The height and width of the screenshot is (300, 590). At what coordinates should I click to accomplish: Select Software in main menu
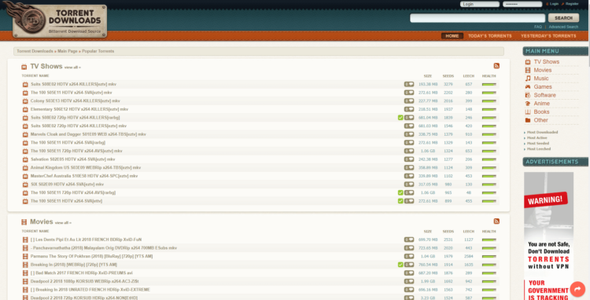click(x=544, y=95)
